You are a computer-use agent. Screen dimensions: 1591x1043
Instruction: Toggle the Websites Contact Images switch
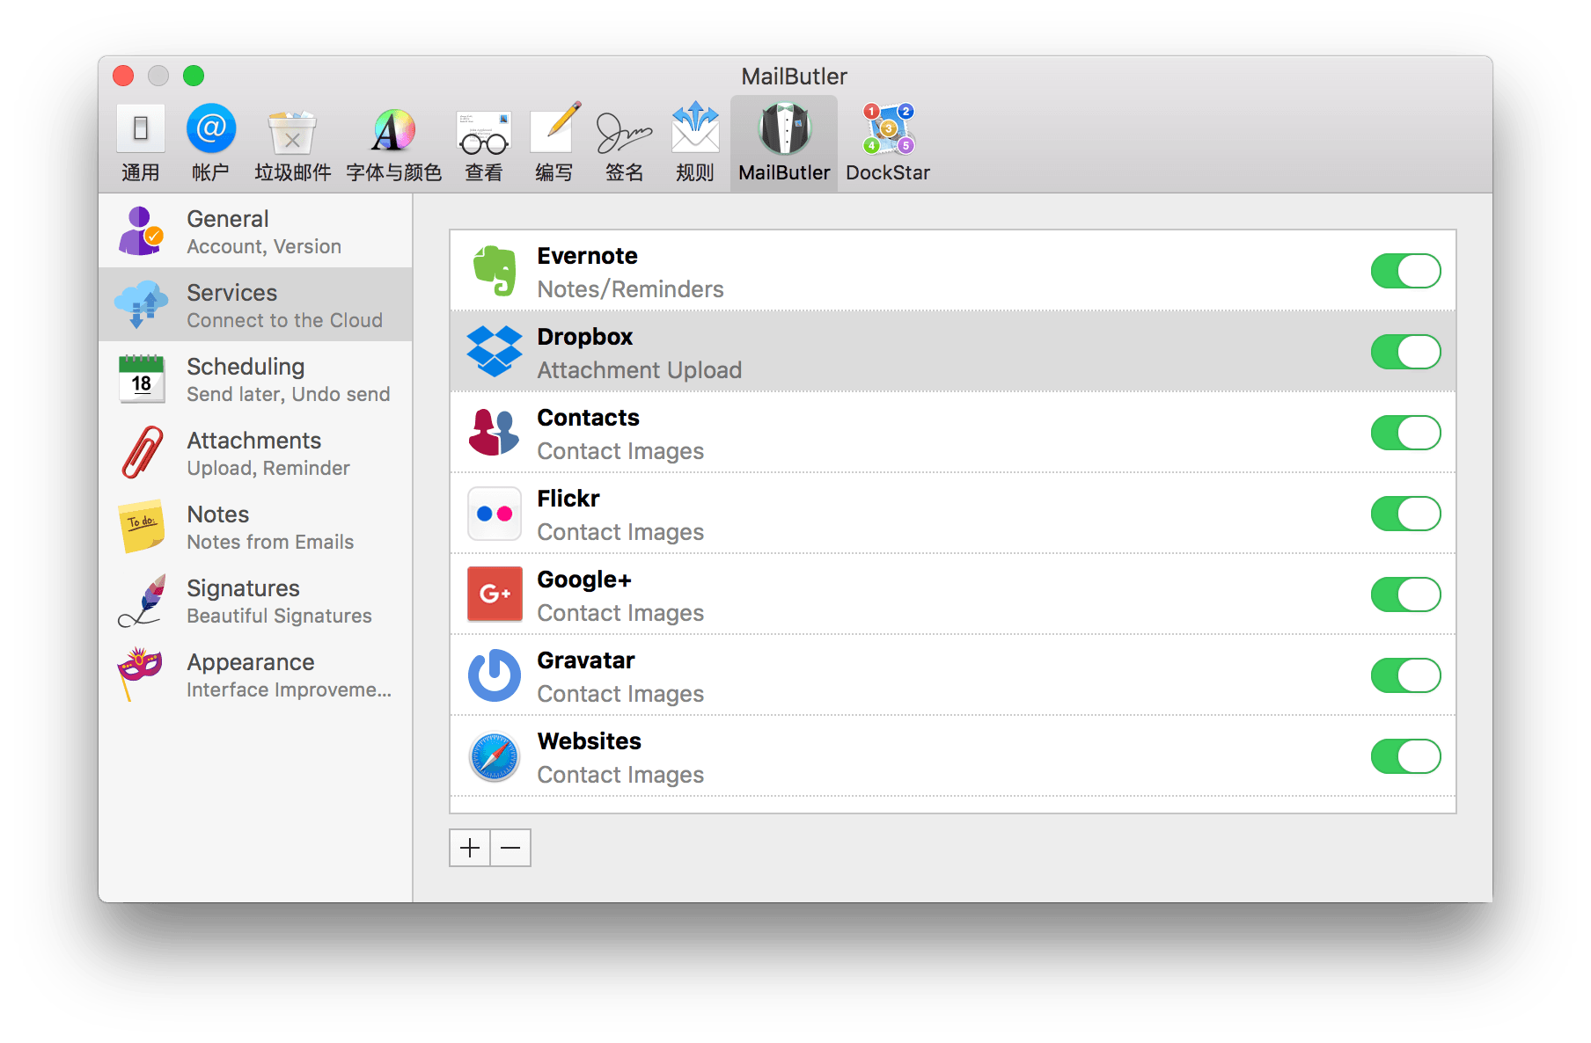click(x=1405, y=756)
